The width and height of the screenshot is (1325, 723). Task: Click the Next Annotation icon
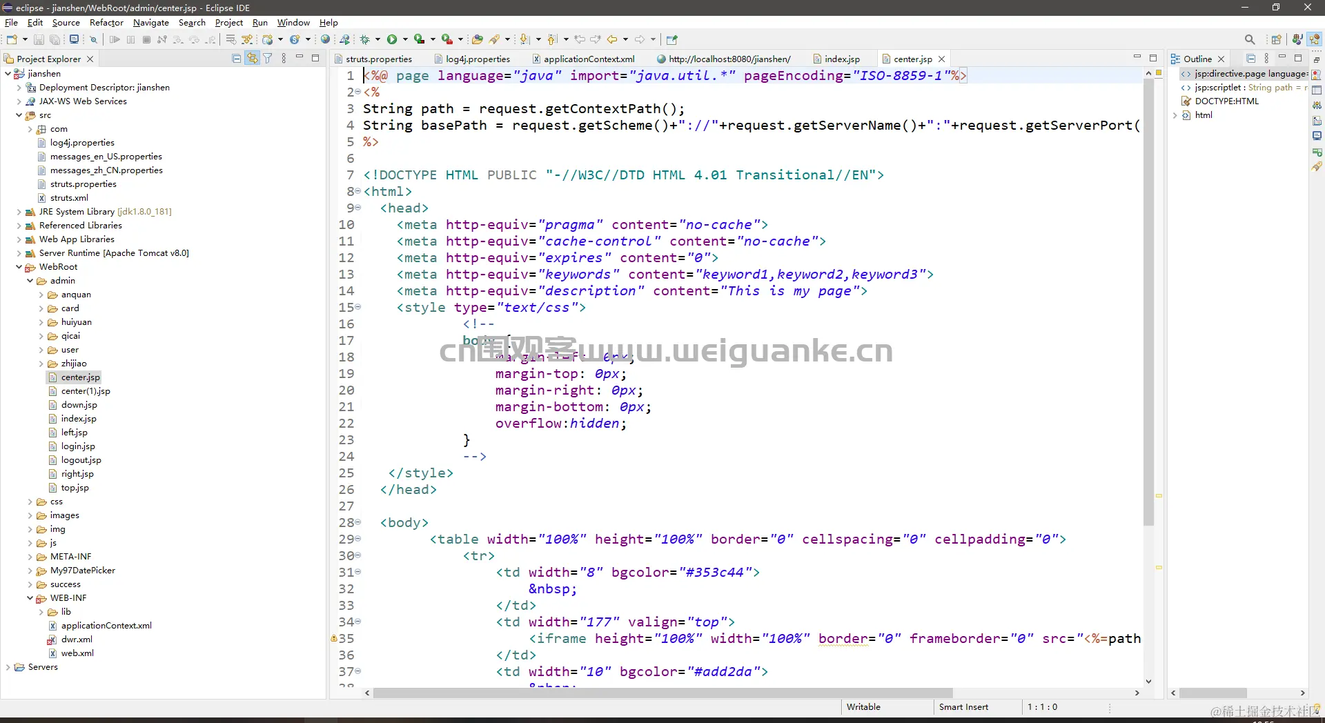pos(524,39)
